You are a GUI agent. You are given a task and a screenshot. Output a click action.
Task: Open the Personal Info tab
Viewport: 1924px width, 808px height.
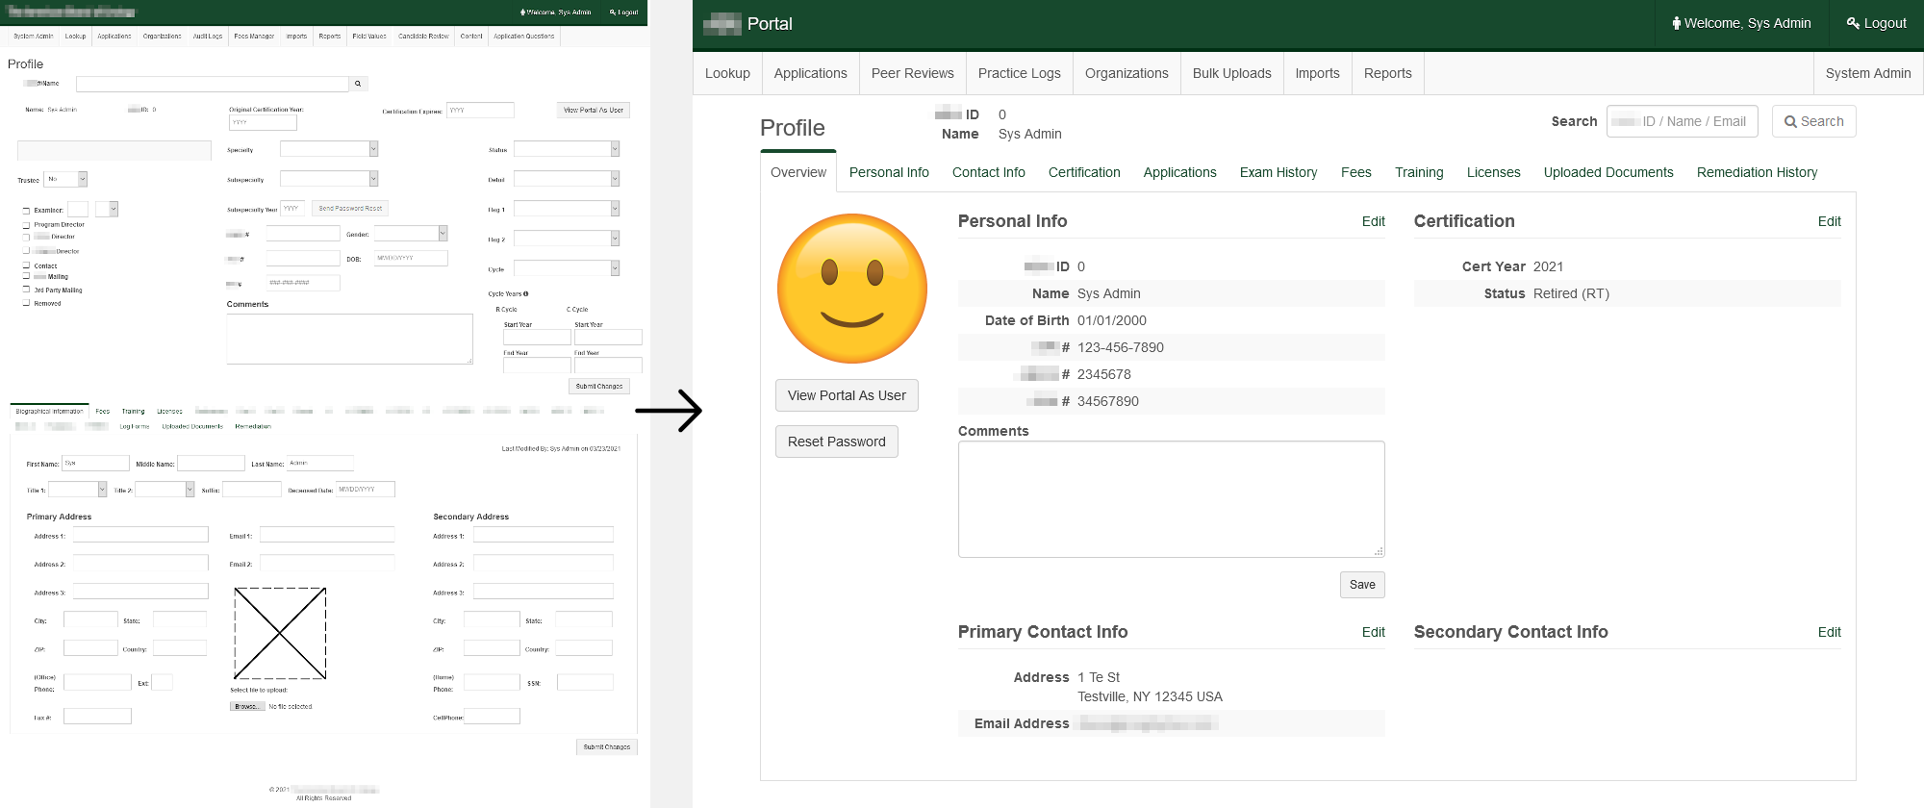click(x=889, y=172)
